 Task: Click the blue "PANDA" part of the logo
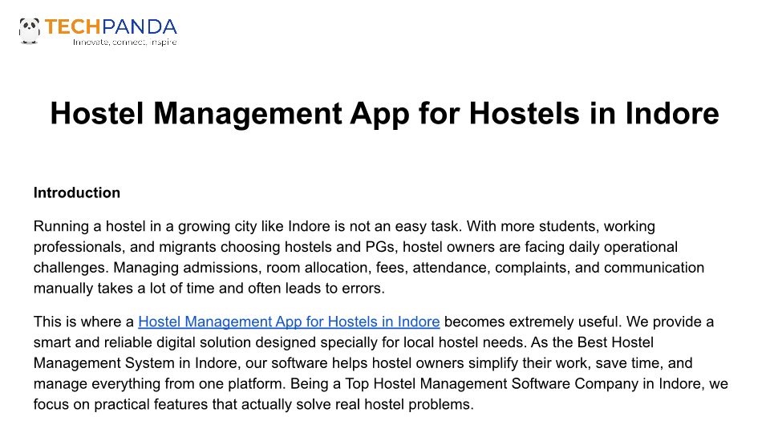[x=144, y=27]
